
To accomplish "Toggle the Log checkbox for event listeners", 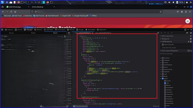I will tap(188, 51).
